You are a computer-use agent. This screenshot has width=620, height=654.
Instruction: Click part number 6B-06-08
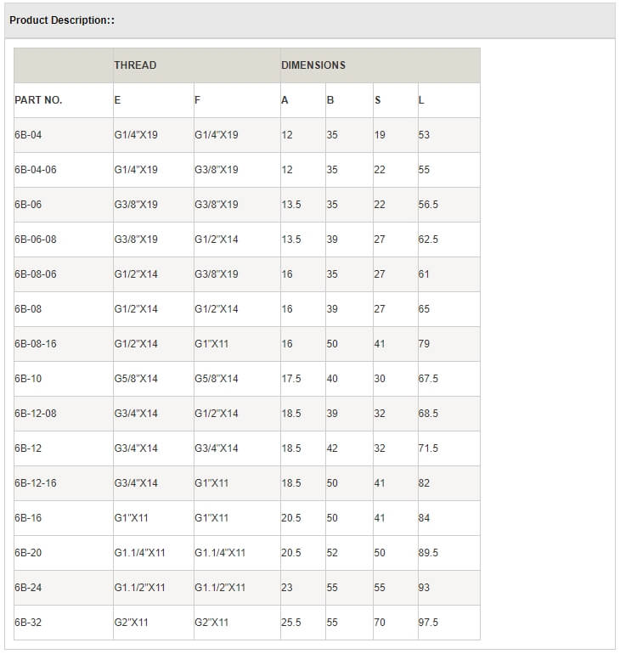pos(36,240)
